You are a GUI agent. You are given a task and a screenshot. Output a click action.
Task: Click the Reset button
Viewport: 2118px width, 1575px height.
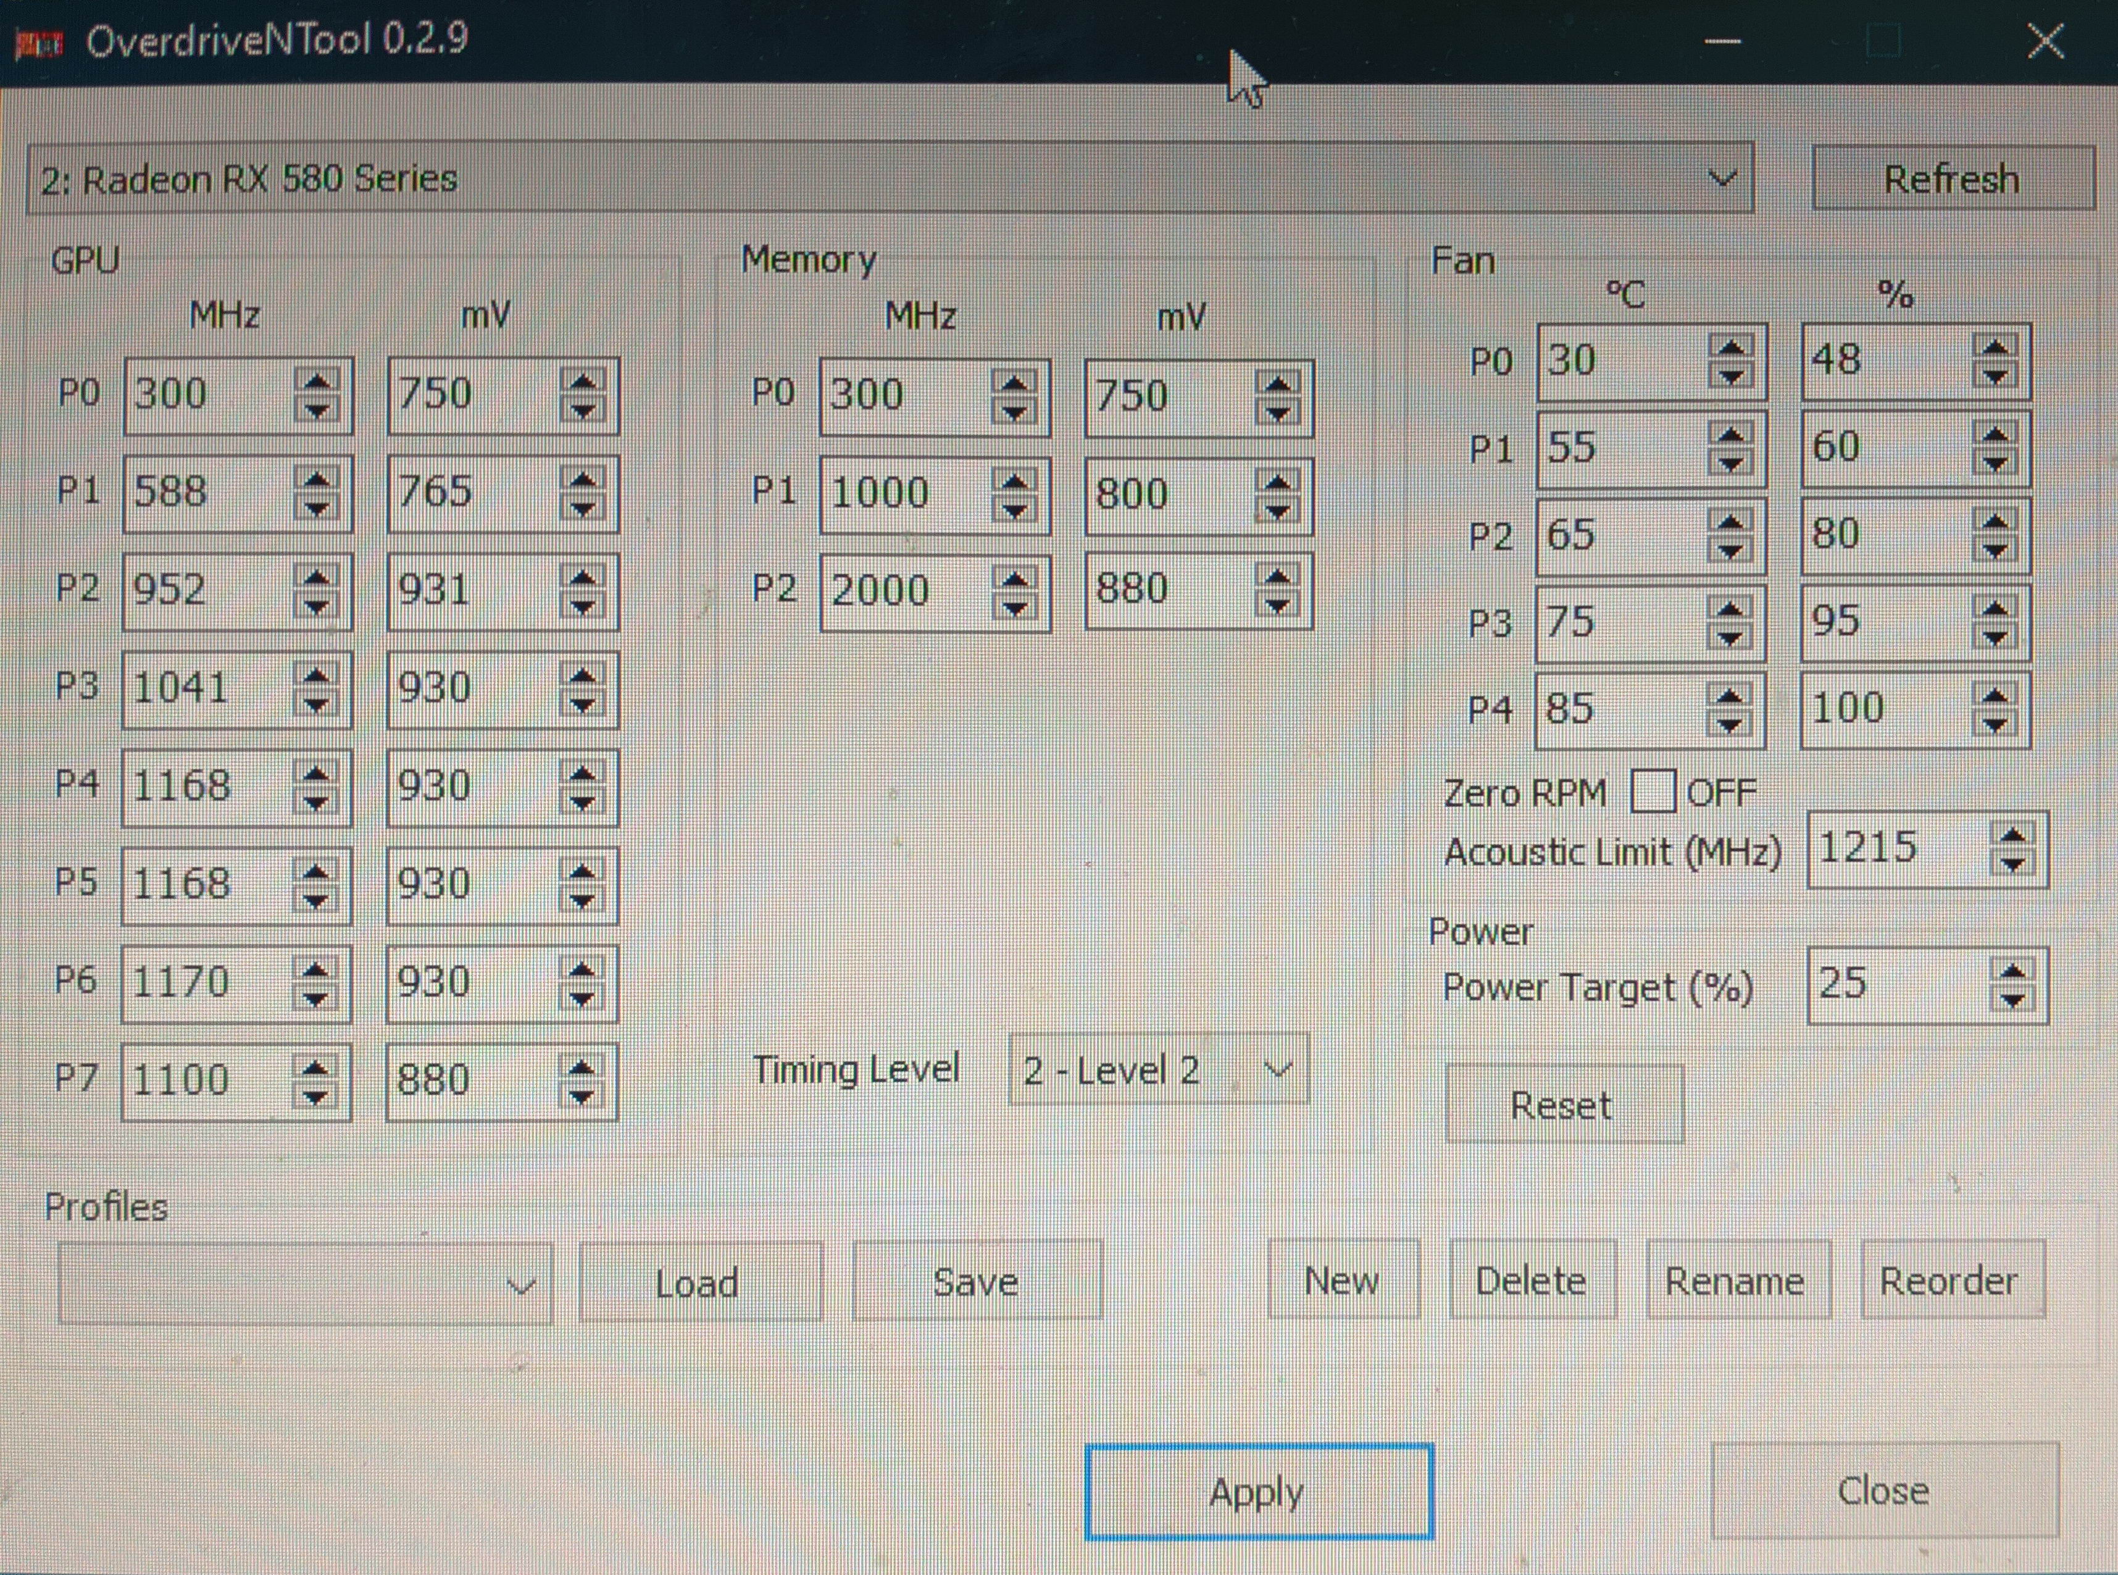tap(1562, 1105)
